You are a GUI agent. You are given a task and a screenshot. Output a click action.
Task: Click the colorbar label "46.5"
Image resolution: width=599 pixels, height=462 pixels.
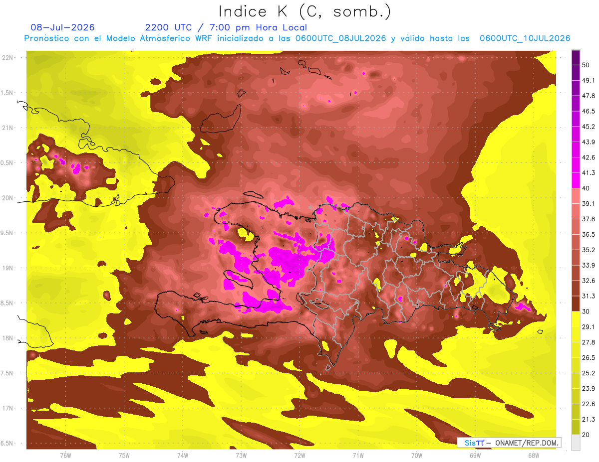[588, 112]
